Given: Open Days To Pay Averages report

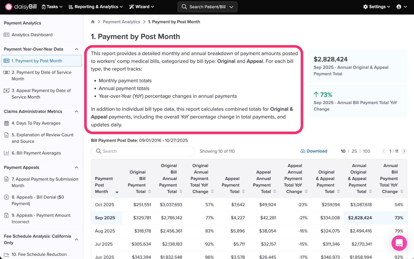Looking at the screenshot, I should coord(36,123).
